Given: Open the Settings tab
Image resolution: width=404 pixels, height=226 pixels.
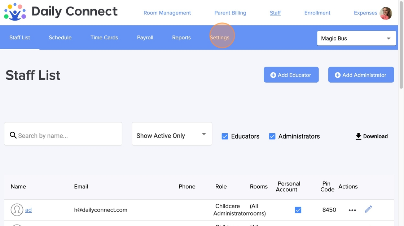Looking at the screenshot, I should coord(220,38).
